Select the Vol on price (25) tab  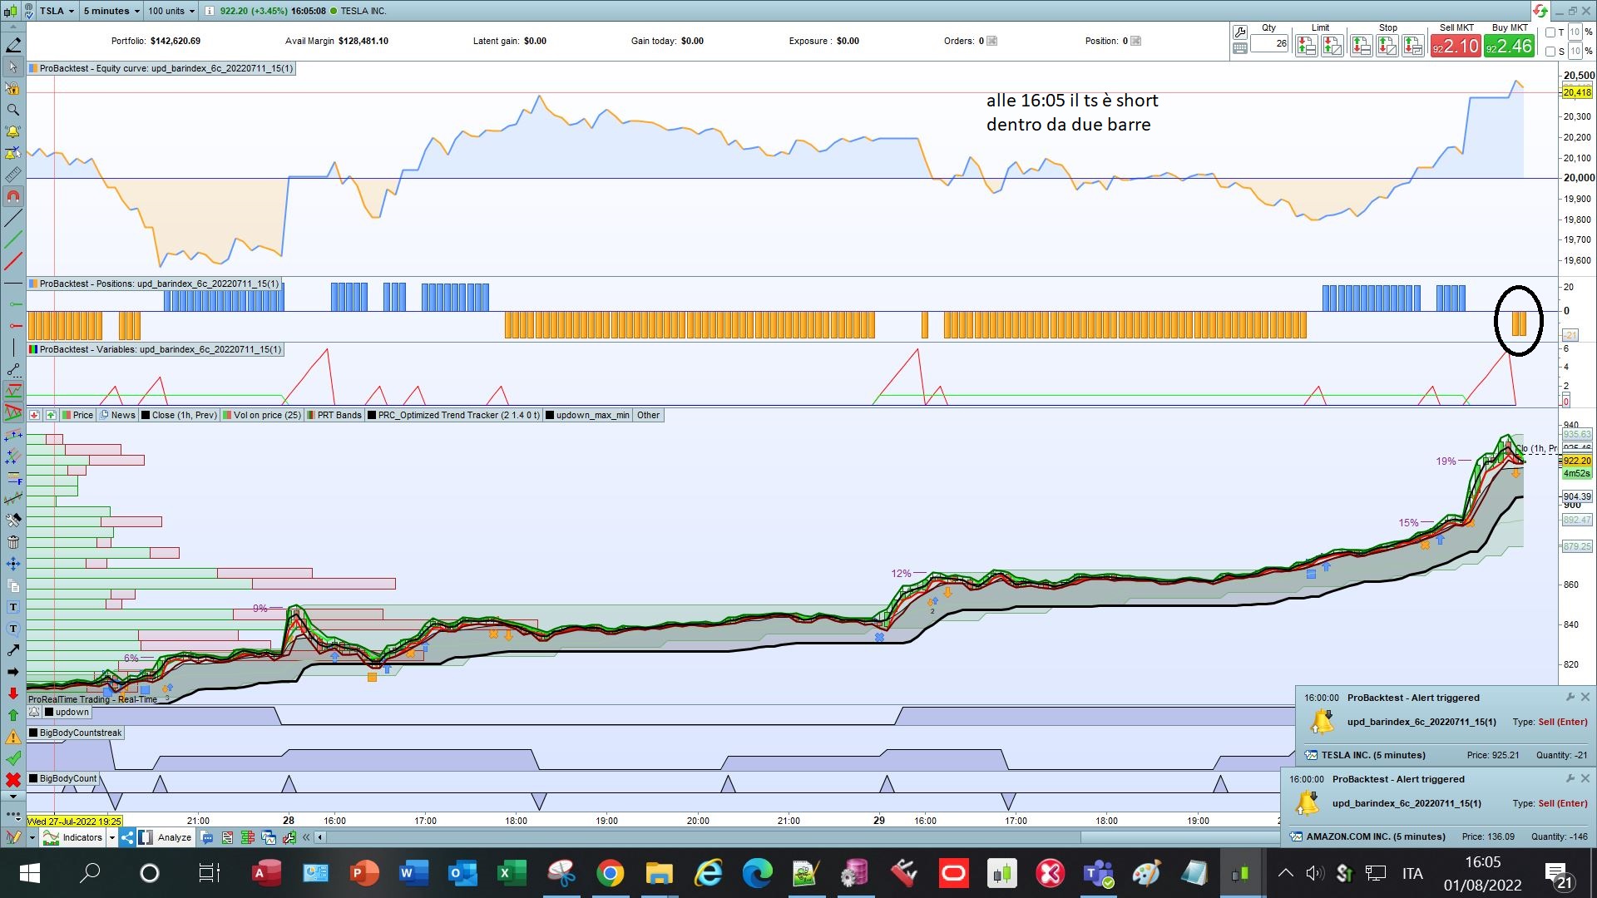point(261,415)
